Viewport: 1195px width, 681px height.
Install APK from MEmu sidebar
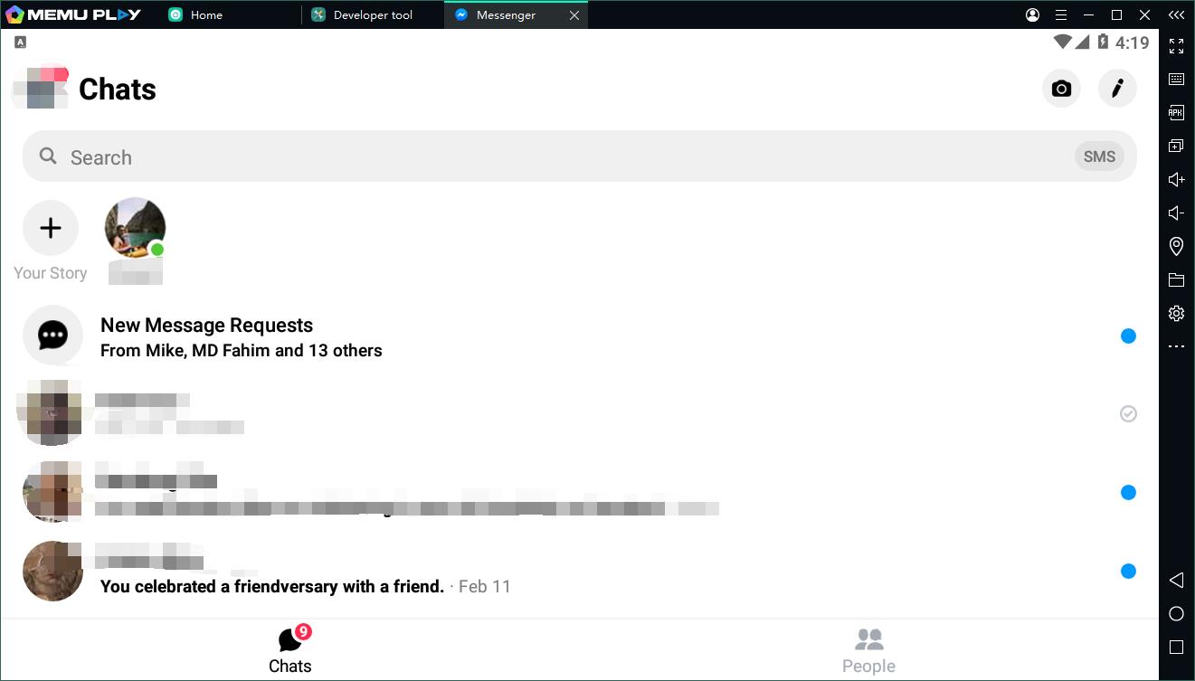point(1176,112)
